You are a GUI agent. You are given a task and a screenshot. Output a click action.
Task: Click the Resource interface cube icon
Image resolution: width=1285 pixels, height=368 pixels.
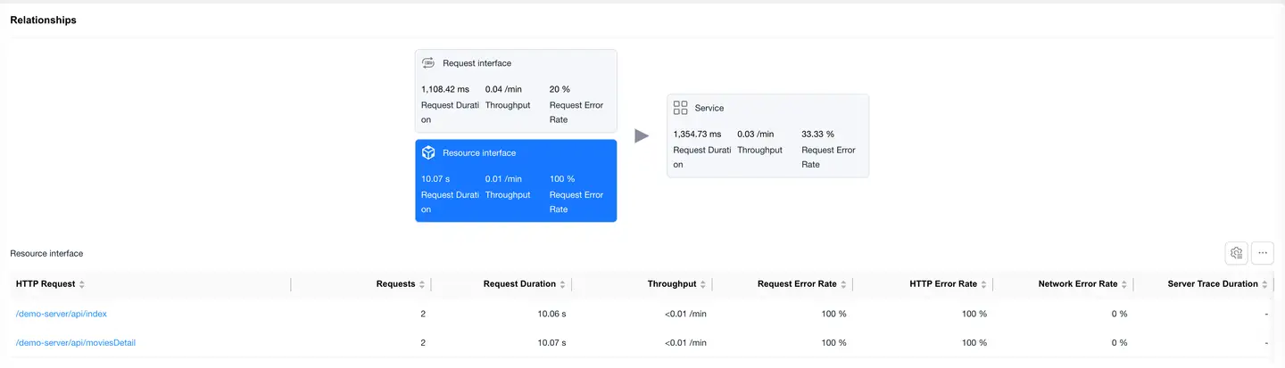[x=428, y=153]
